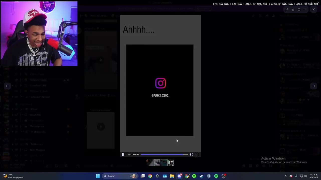Show hidden system tray icons chevron
321x180 pixels.
pyautogui.click(x=285, y=176)
